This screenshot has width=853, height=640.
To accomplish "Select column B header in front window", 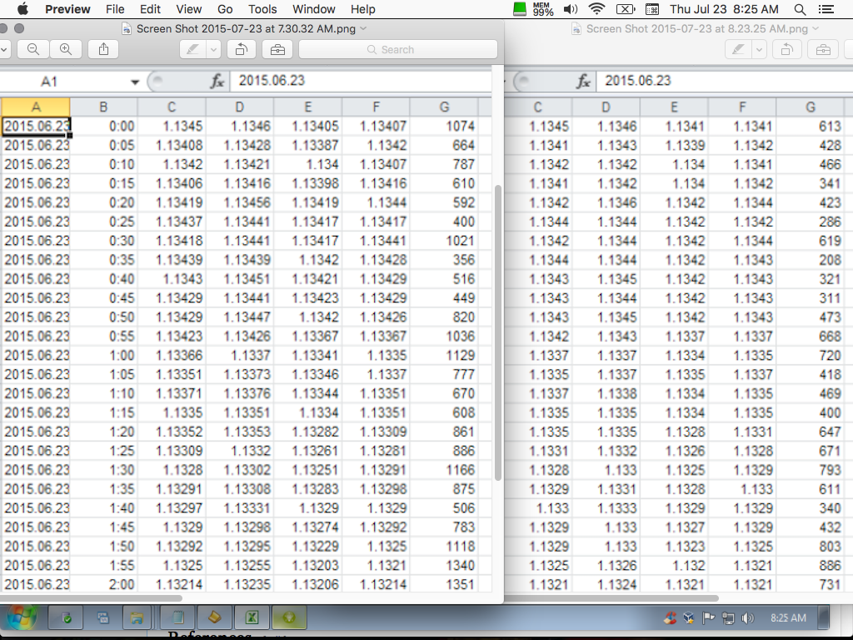I will tap(103, 107).
